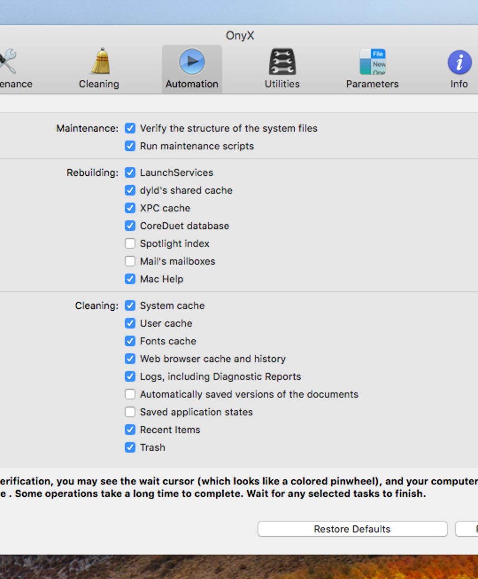Uncheck CoreDuet database
The height and width of the screenshot is (579, 478).
point(130,226)
